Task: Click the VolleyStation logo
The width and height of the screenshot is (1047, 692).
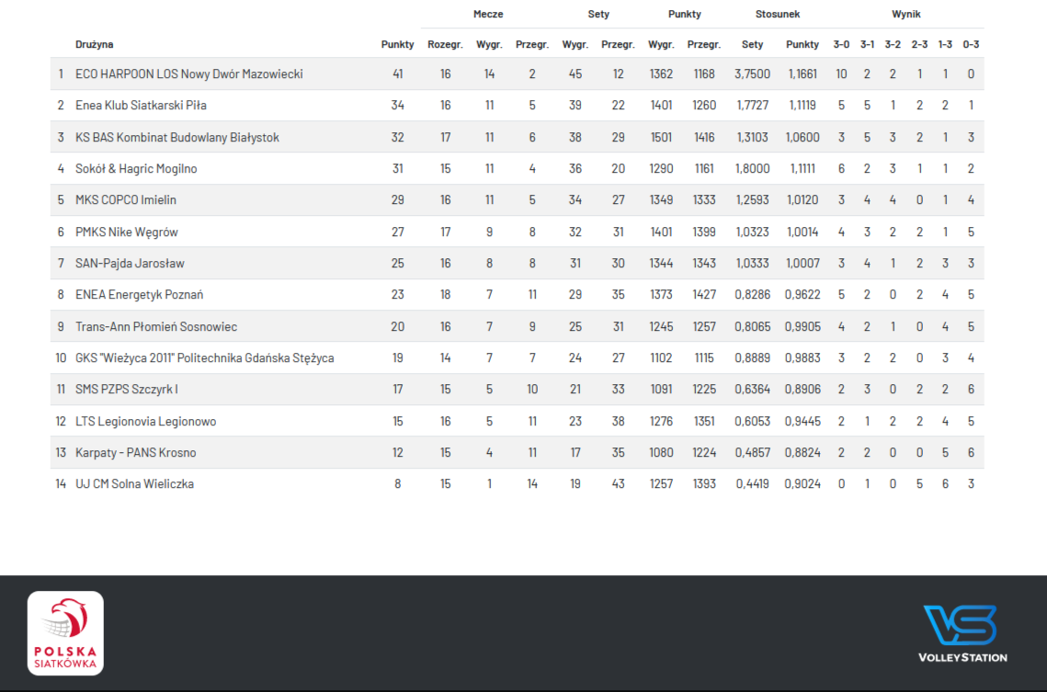Action: pyautogui.click(x=962, y=633)
